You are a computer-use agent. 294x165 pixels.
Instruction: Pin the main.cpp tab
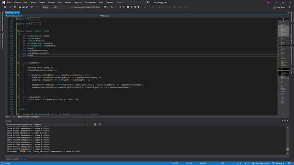16,12
